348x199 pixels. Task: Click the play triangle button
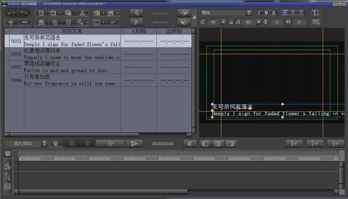tap(134, 143)
